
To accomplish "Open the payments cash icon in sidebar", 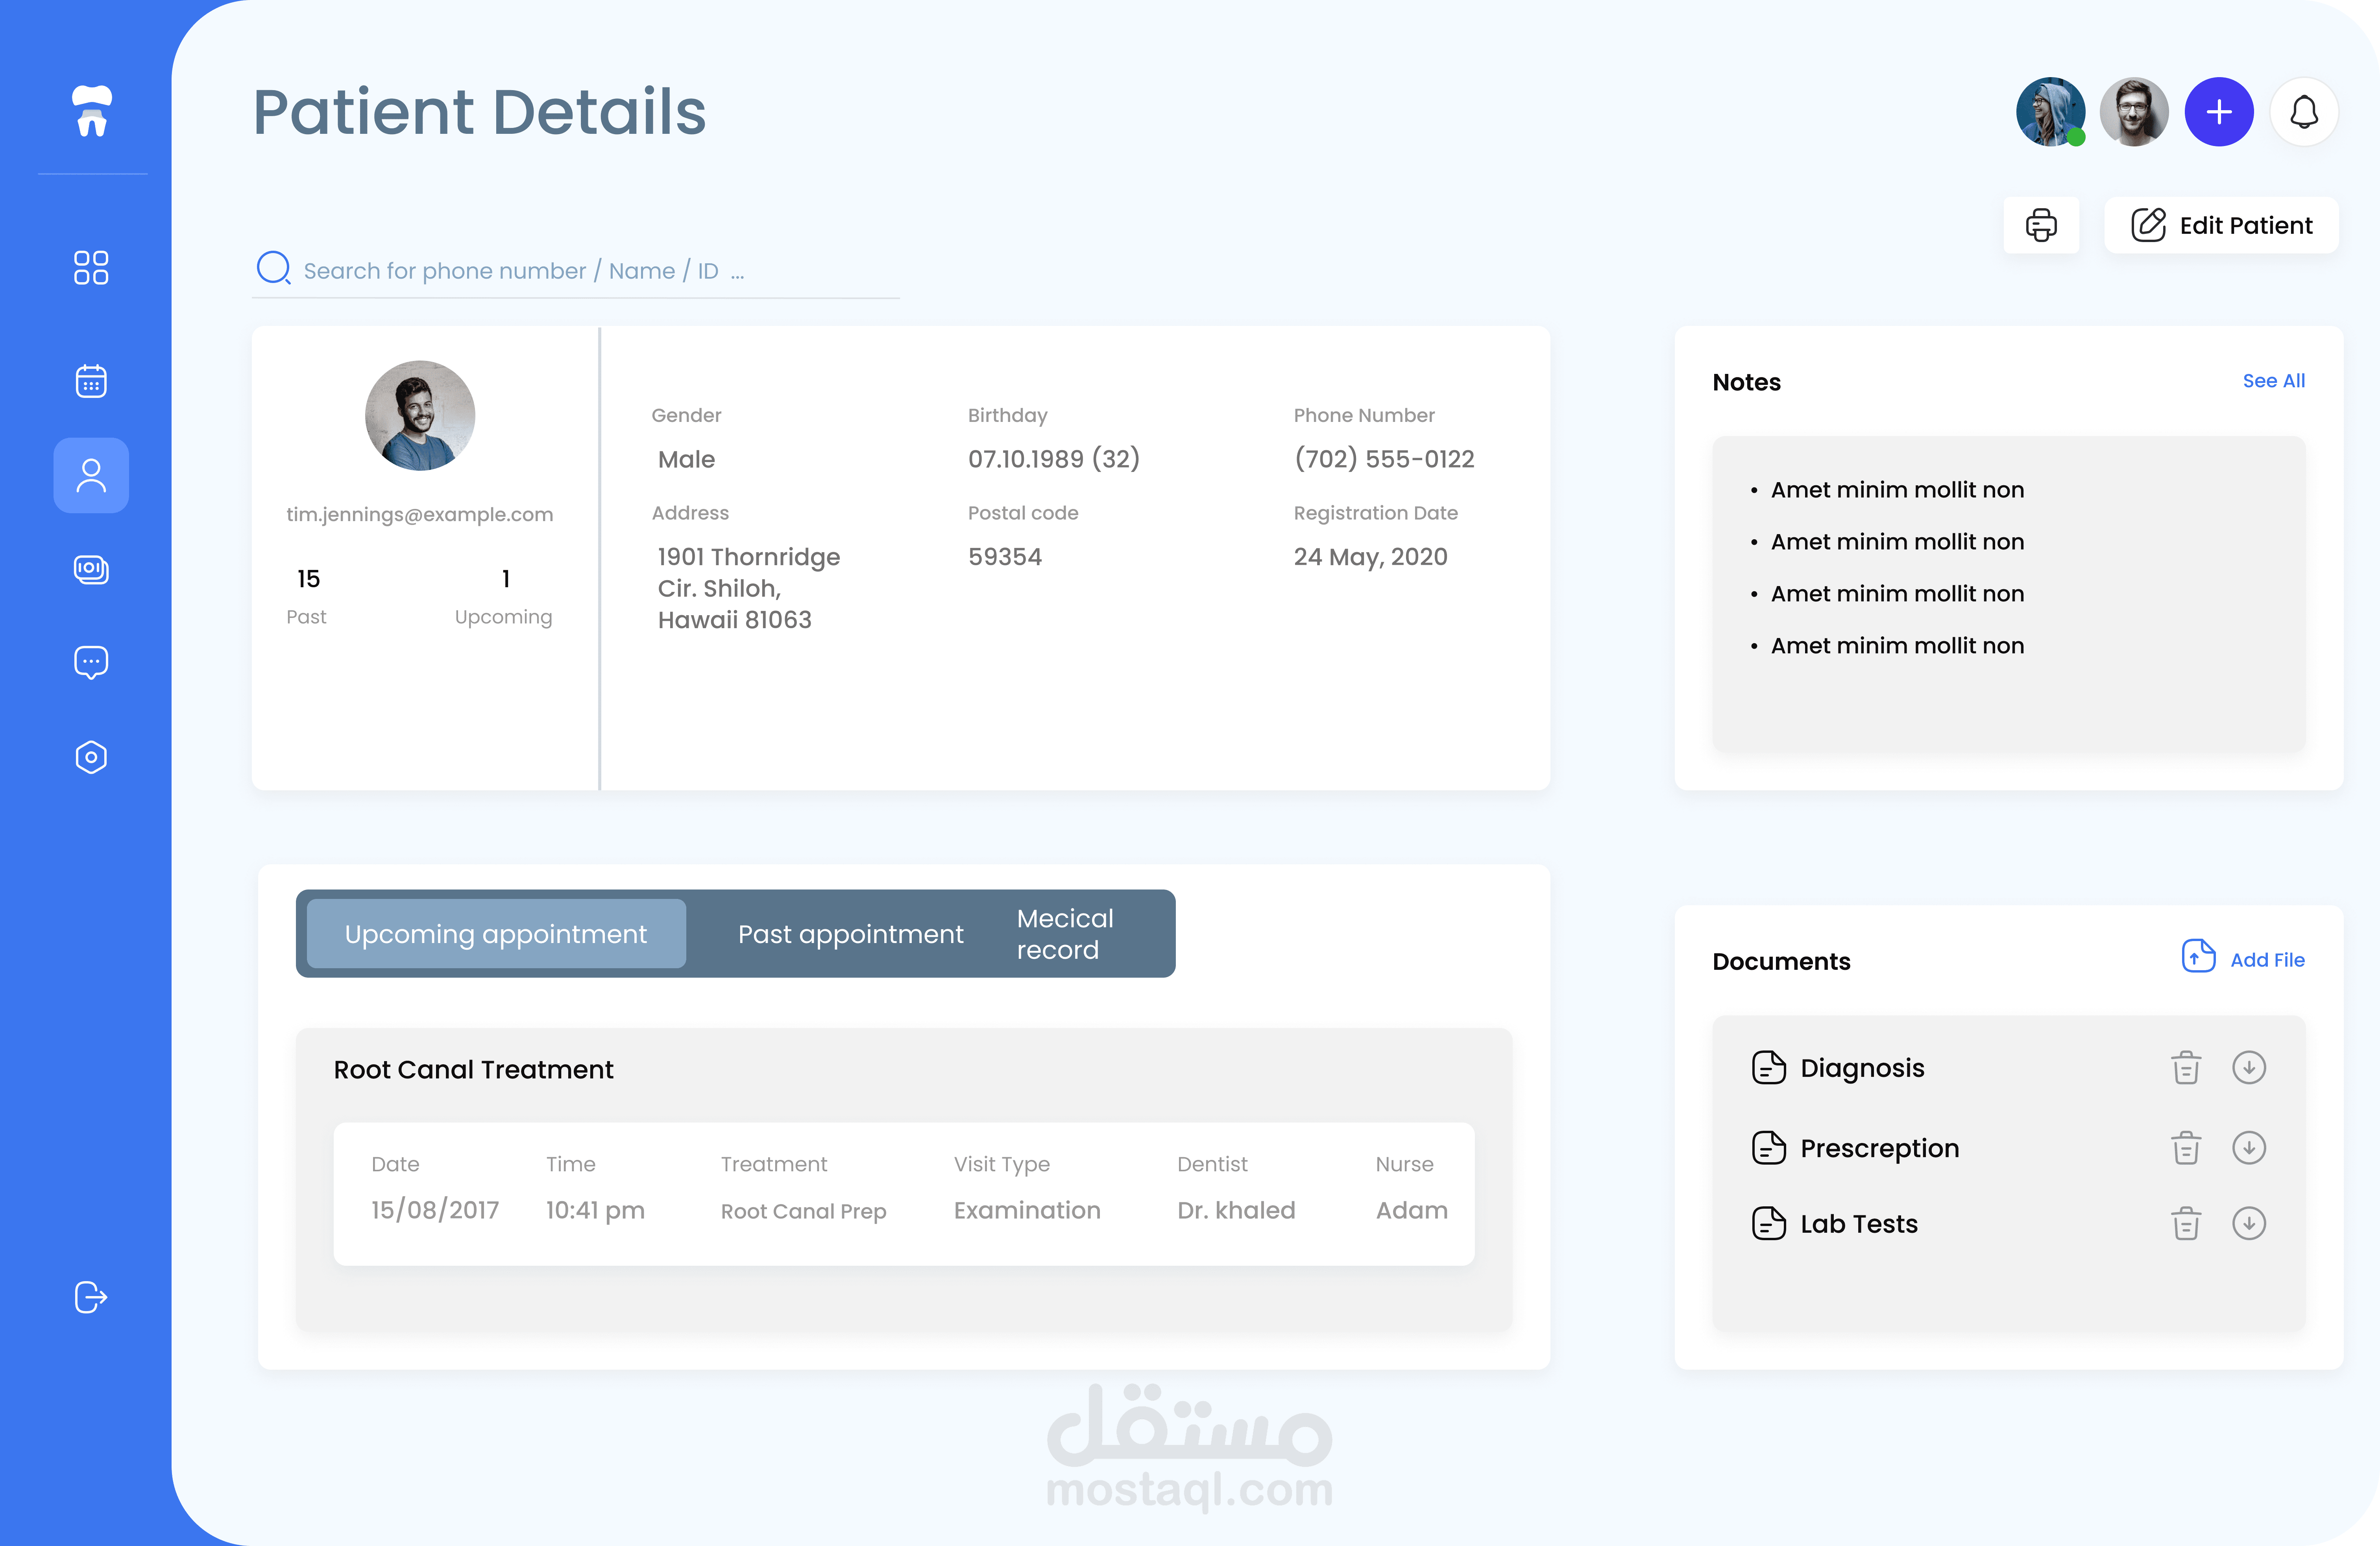I will [x=91, y=569].
